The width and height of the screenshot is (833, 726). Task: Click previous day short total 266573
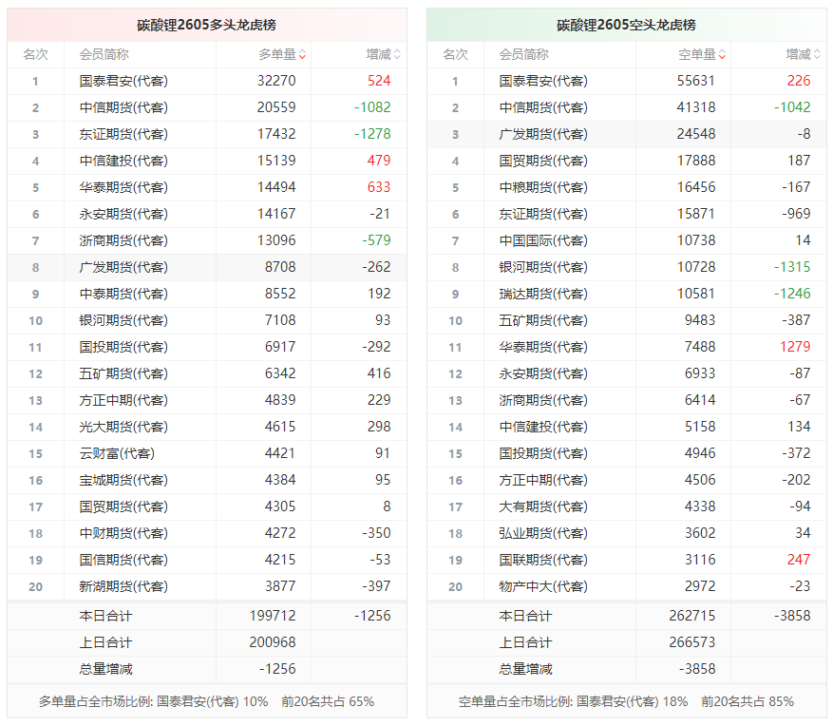pyautogui.click(x=692, y=642)
